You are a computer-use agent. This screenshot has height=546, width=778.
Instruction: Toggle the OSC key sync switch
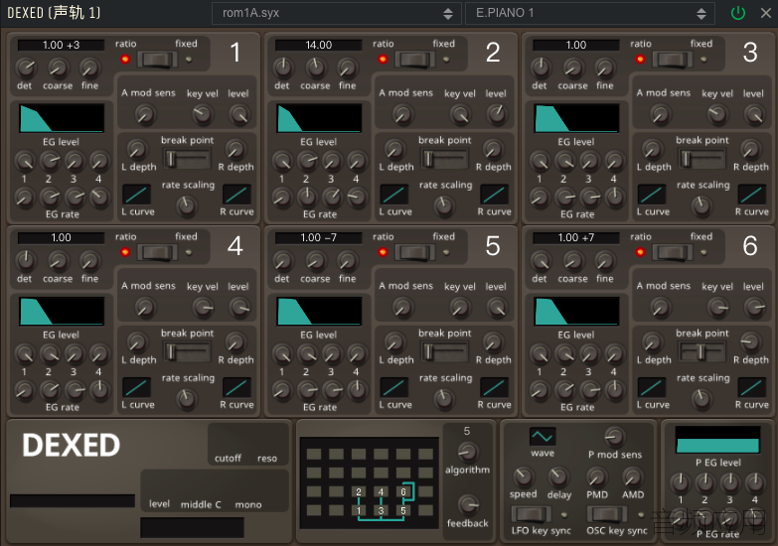tap(606, 514)
